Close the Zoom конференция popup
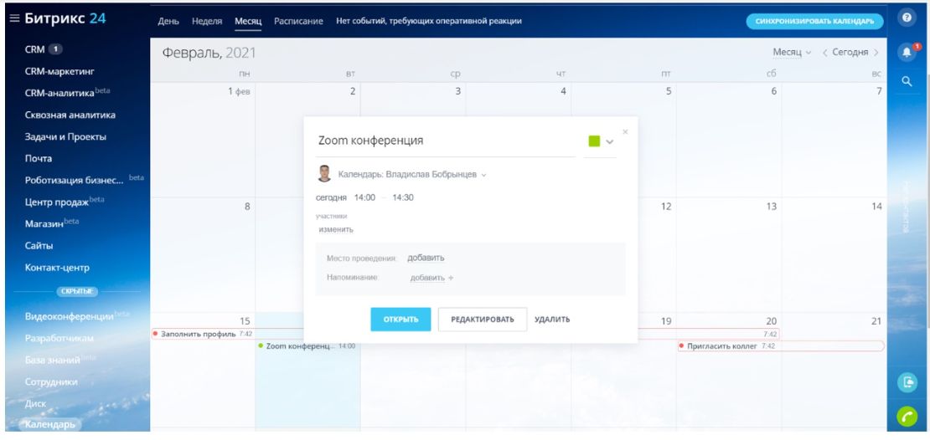The height and width of the screenshot is (440, 930). (x=625, y=132)
